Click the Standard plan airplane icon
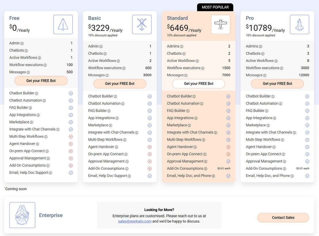 (x=221, y=24)
